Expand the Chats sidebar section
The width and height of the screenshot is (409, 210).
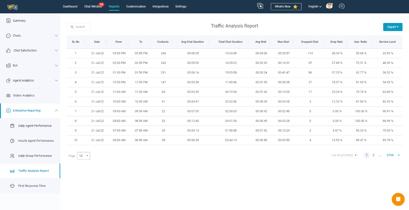(x=56, y=36)
